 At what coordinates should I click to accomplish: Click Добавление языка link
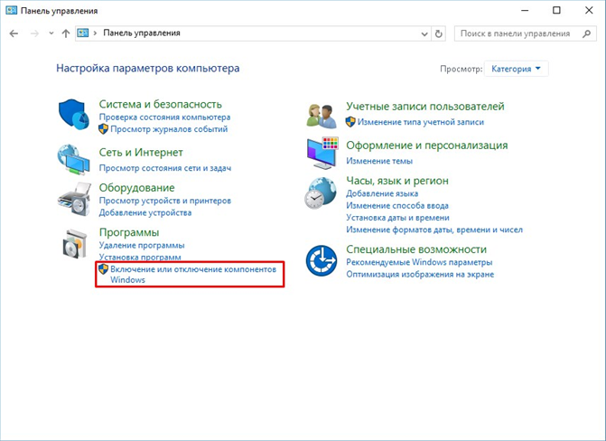tap(382, 193)
